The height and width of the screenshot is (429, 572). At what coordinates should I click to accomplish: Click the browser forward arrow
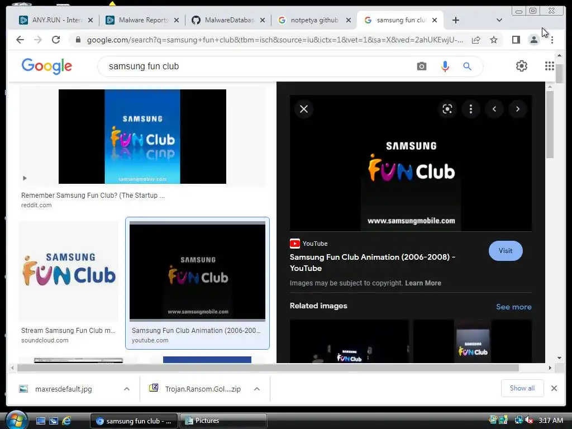[x=38, y=40]
